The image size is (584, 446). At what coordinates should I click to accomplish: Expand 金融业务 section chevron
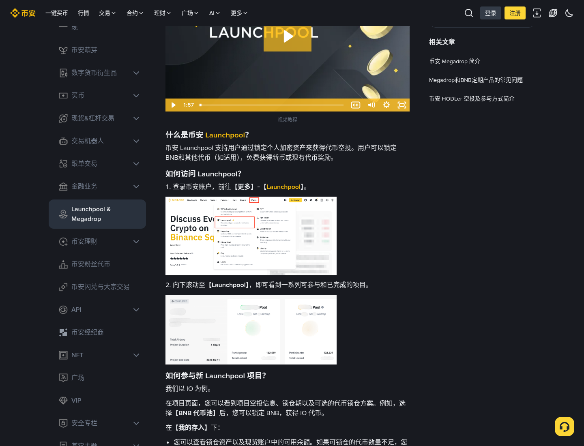pyautogui.click(x=136, y=187)
